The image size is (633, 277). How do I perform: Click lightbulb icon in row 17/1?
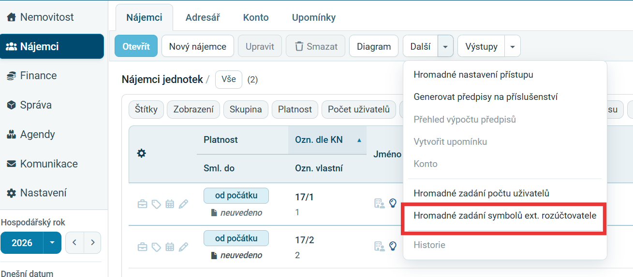tap(393, 203)
